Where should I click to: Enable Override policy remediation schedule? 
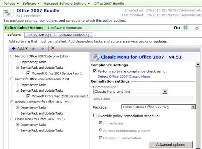click(95, 115)
